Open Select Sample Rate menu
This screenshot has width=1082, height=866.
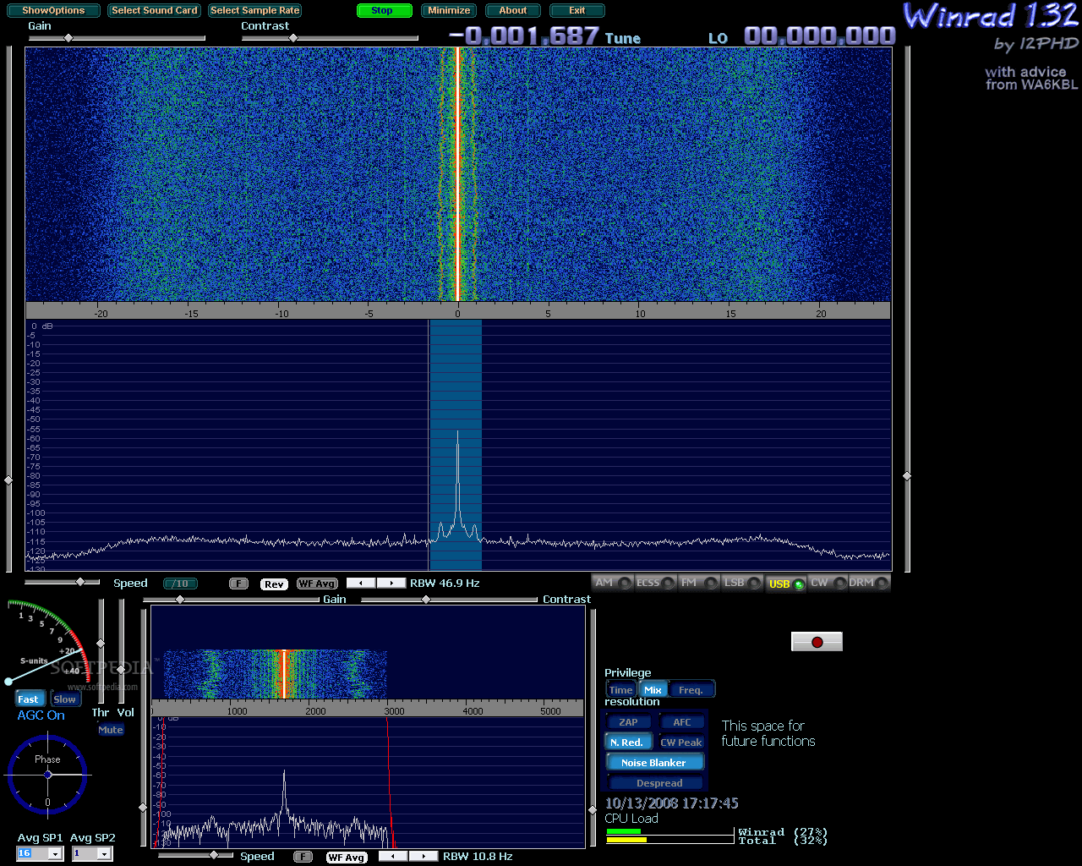(255, 10)
